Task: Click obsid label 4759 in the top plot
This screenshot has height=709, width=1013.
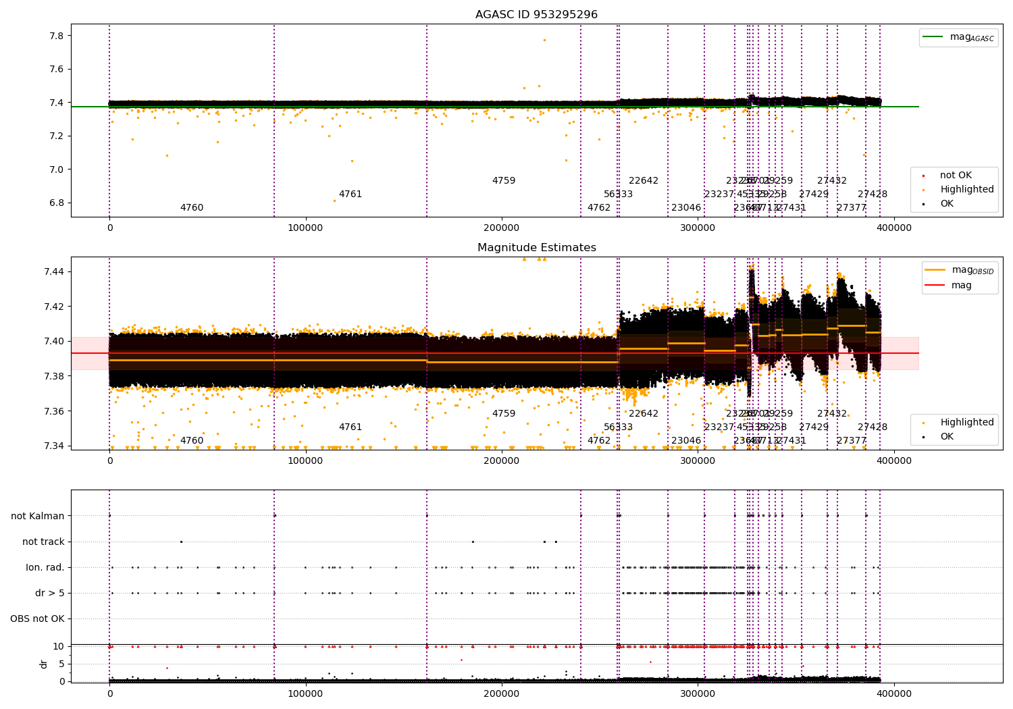Action: [504, 181]
